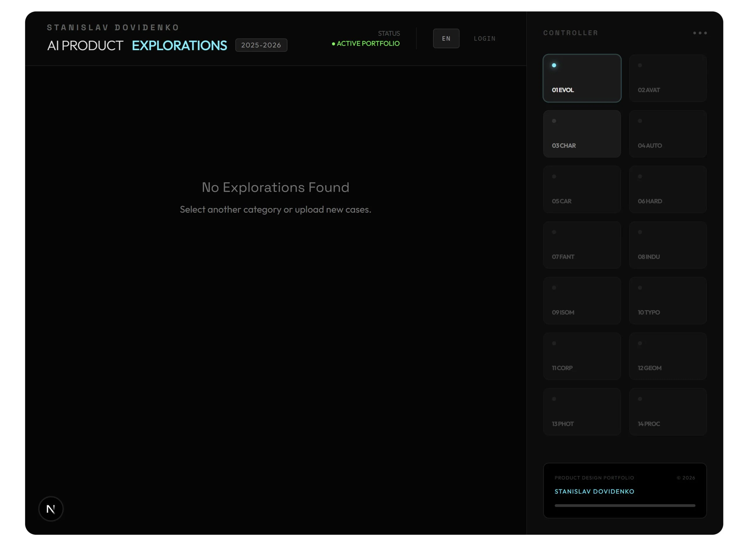
Task: Activate the 02 AVAT category tile
Action: coord(668,78)
